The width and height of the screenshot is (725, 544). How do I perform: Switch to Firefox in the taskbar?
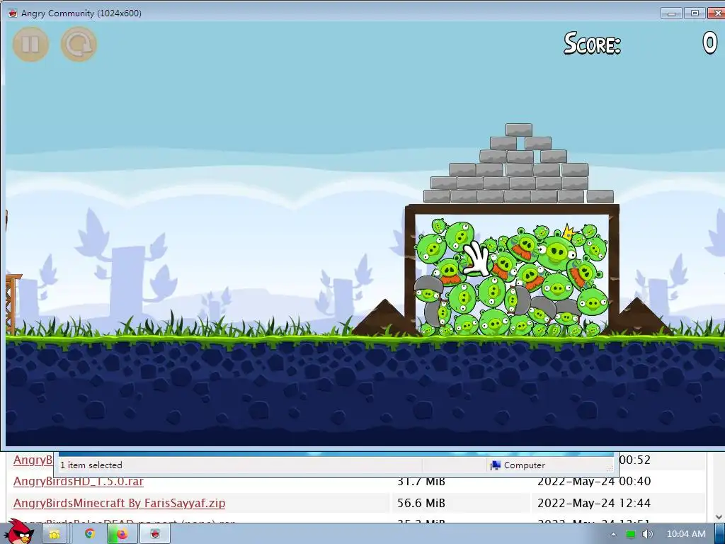[122, 534]
